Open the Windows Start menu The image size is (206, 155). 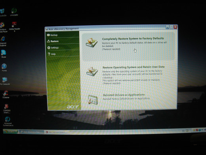click(x=10, y=131)
